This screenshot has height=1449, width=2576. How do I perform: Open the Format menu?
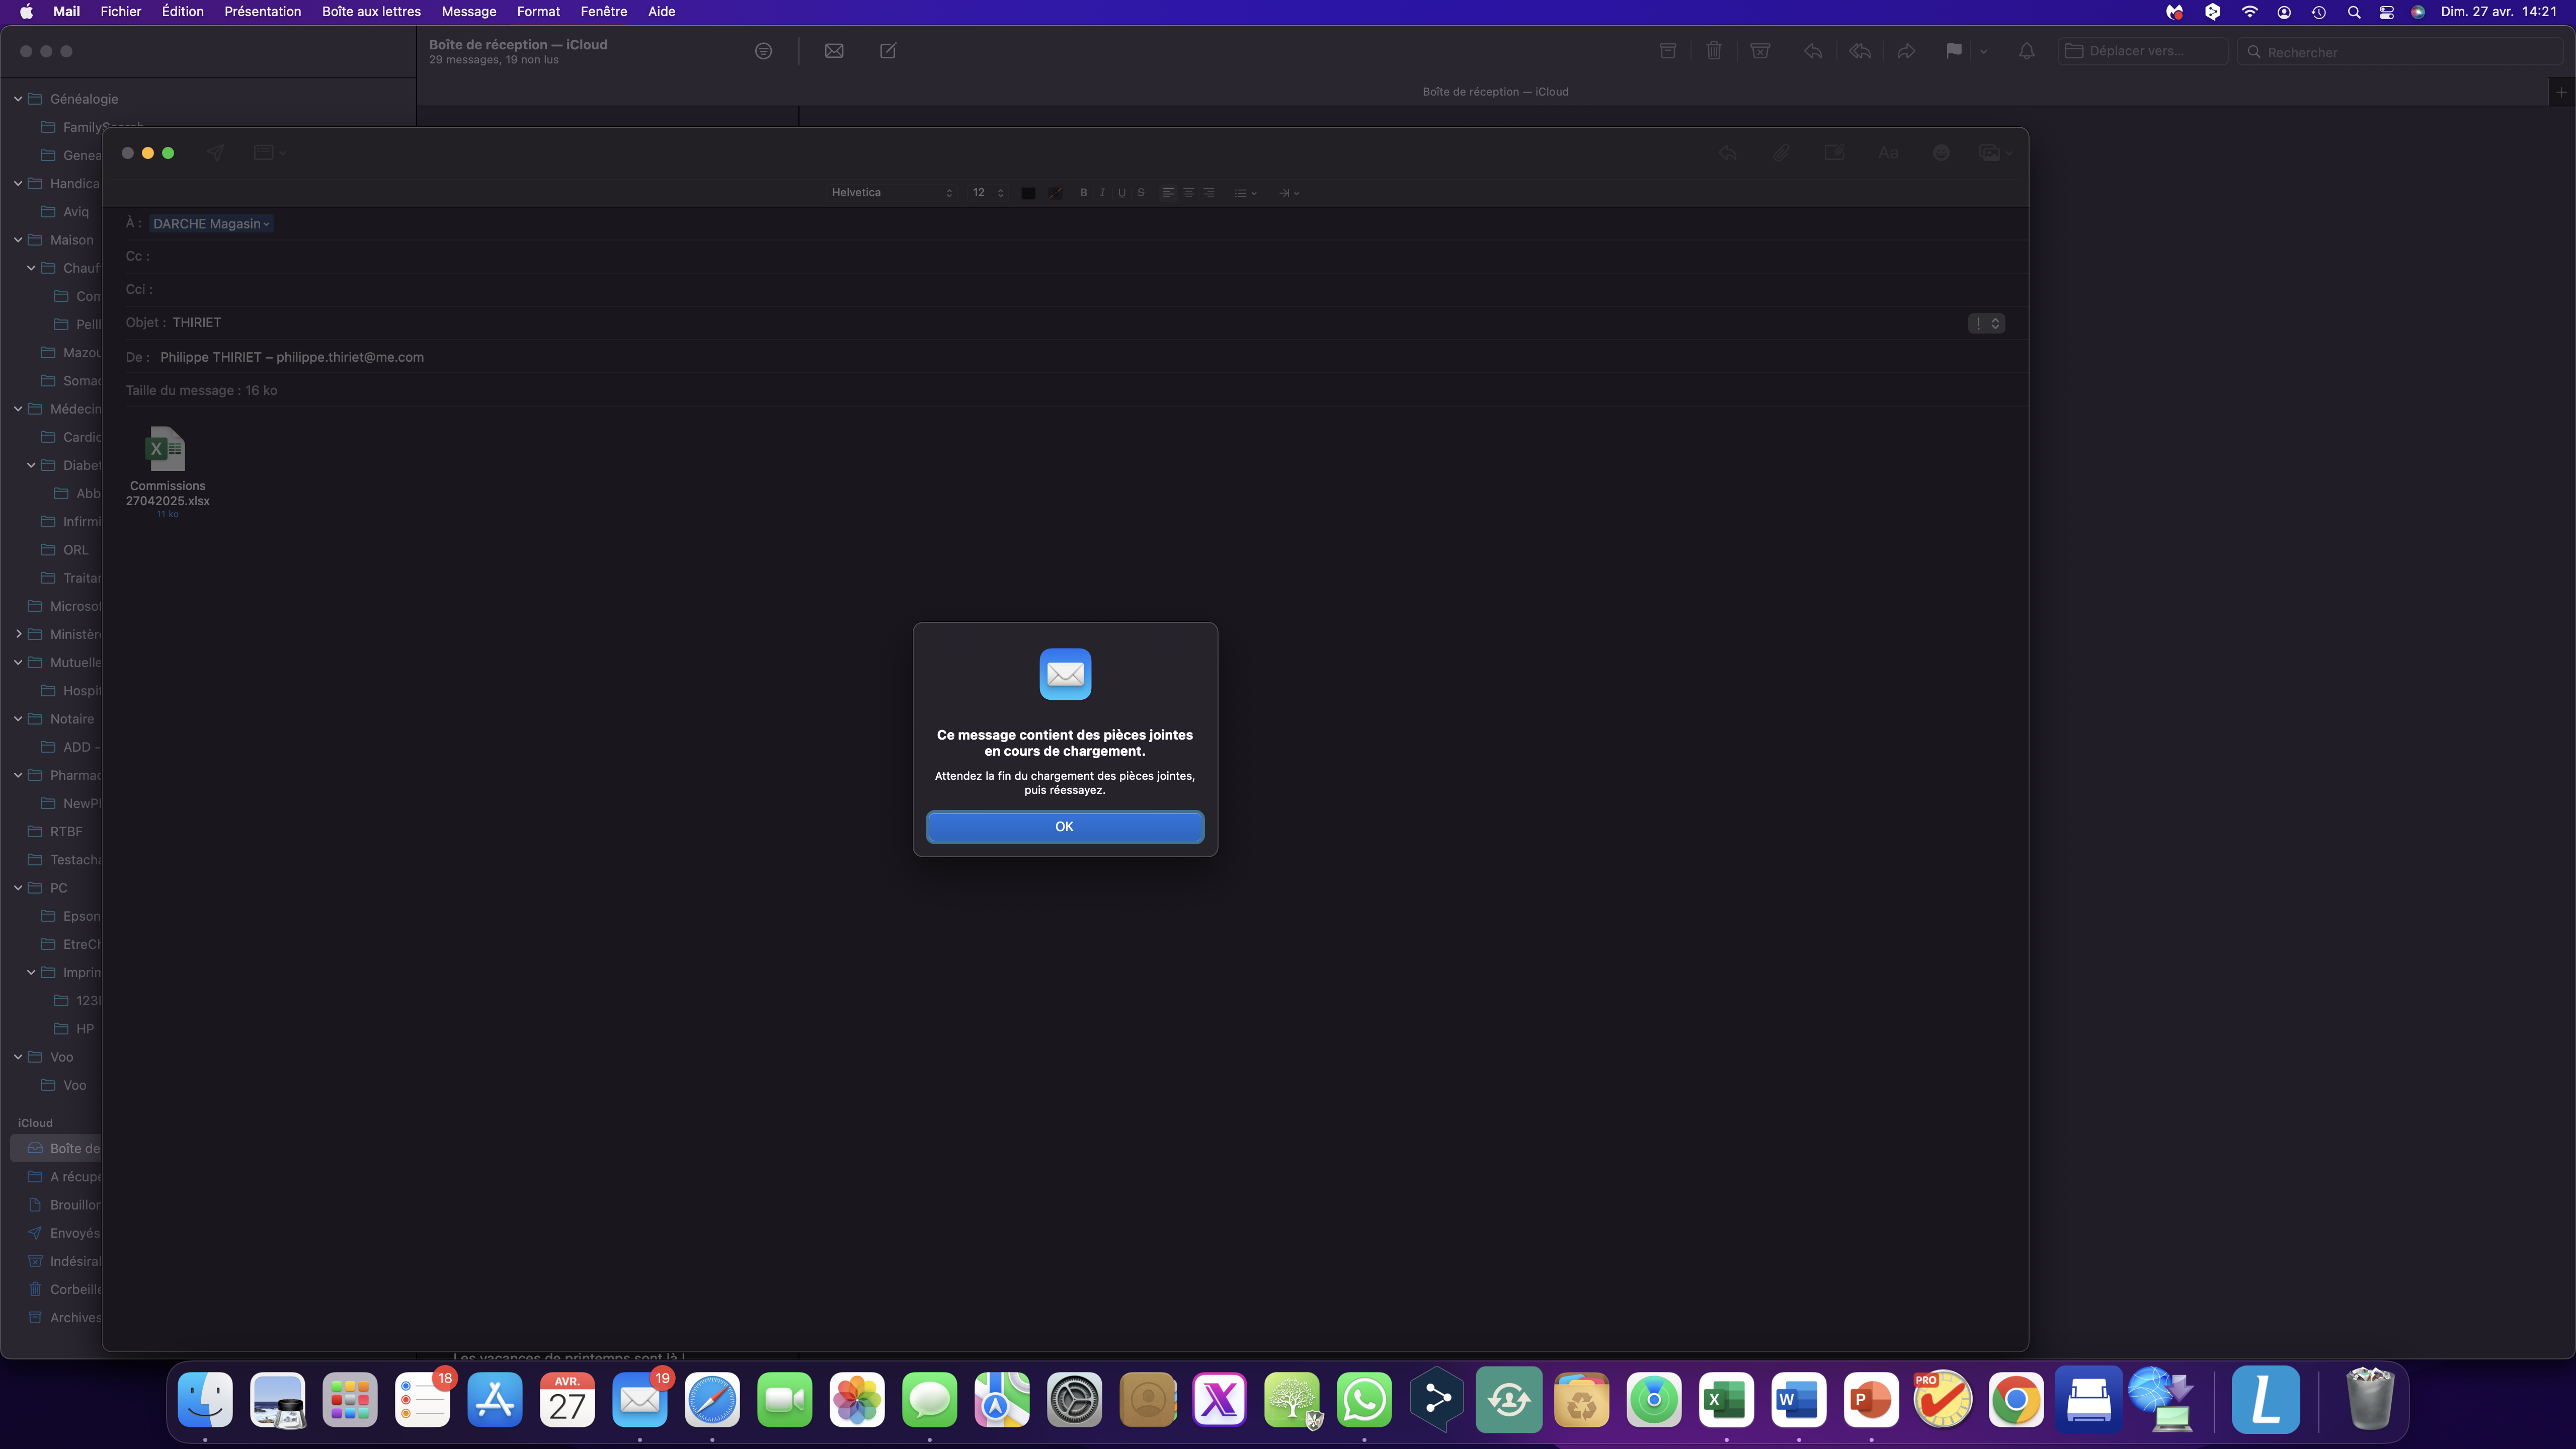[537, 12]
